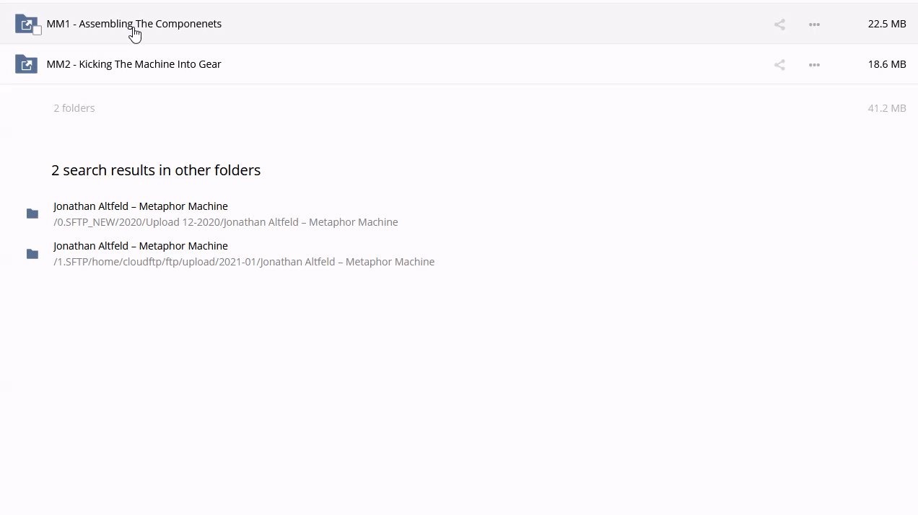Click '2 search results in other folders' heading
The height and width of the screenshot is (515, 918).
(156, 170)
